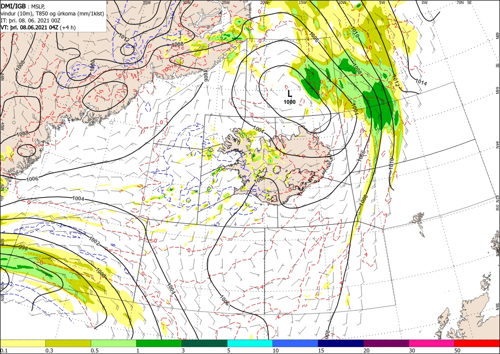Click the '15W' longitude label
The image size is (500, 354).
point(303,2)
